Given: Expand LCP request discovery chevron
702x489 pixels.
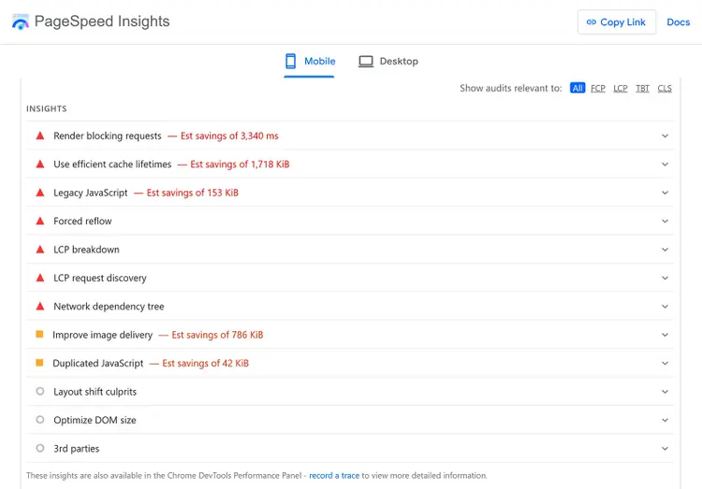Looking at the screenshot, I should pos(665,278).
